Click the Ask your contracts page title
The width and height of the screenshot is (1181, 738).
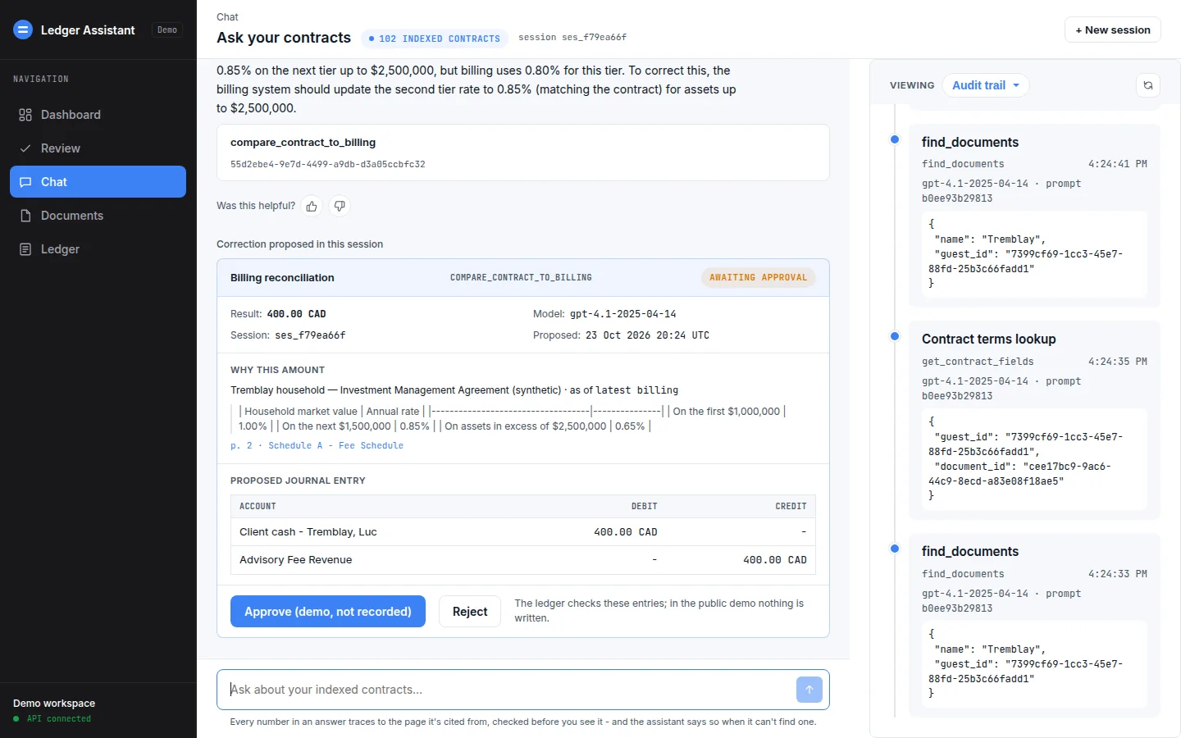(x=284, y=38)
